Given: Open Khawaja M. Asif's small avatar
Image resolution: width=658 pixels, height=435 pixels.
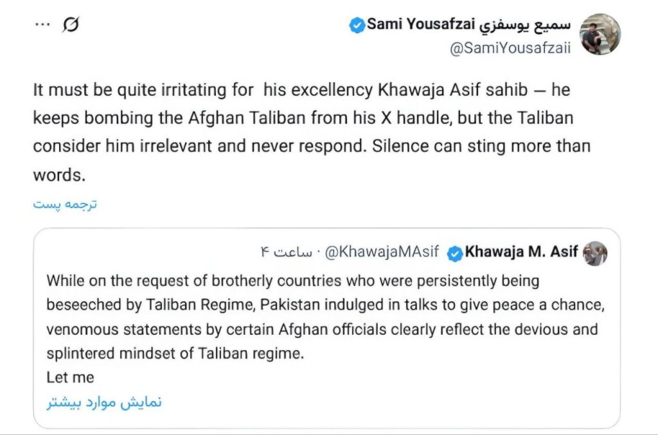Looking at the screenshot, I should click(x=595, y=253).
